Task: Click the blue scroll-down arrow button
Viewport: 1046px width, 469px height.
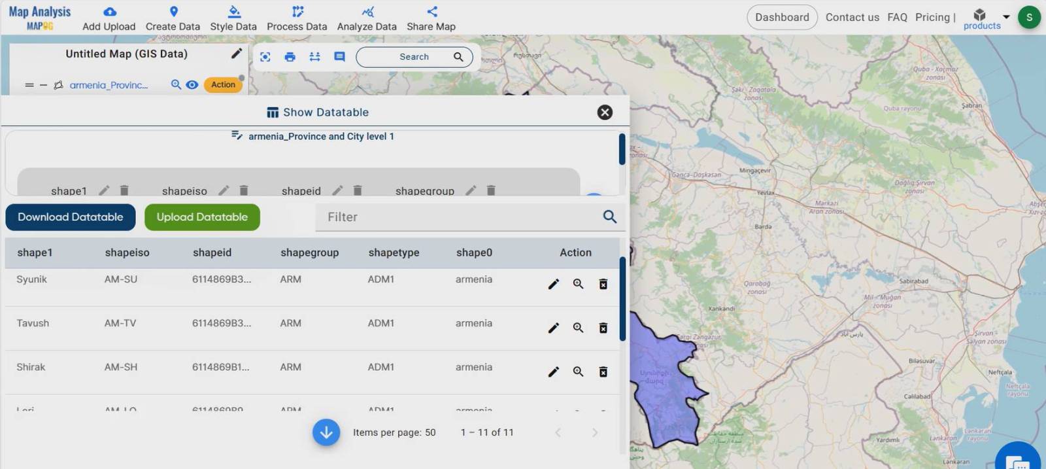Action: coord(326,432)
